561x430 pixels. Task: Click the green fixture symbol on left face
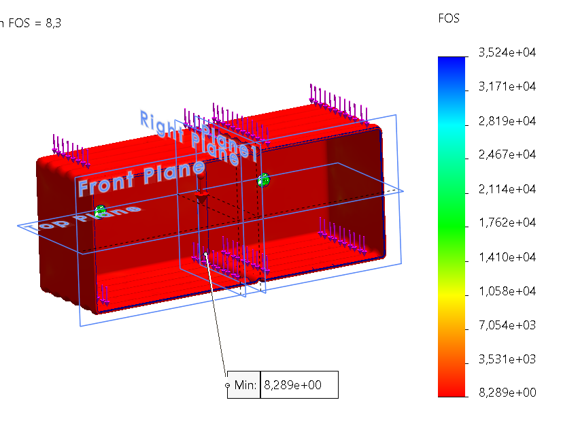click(101, 211)
